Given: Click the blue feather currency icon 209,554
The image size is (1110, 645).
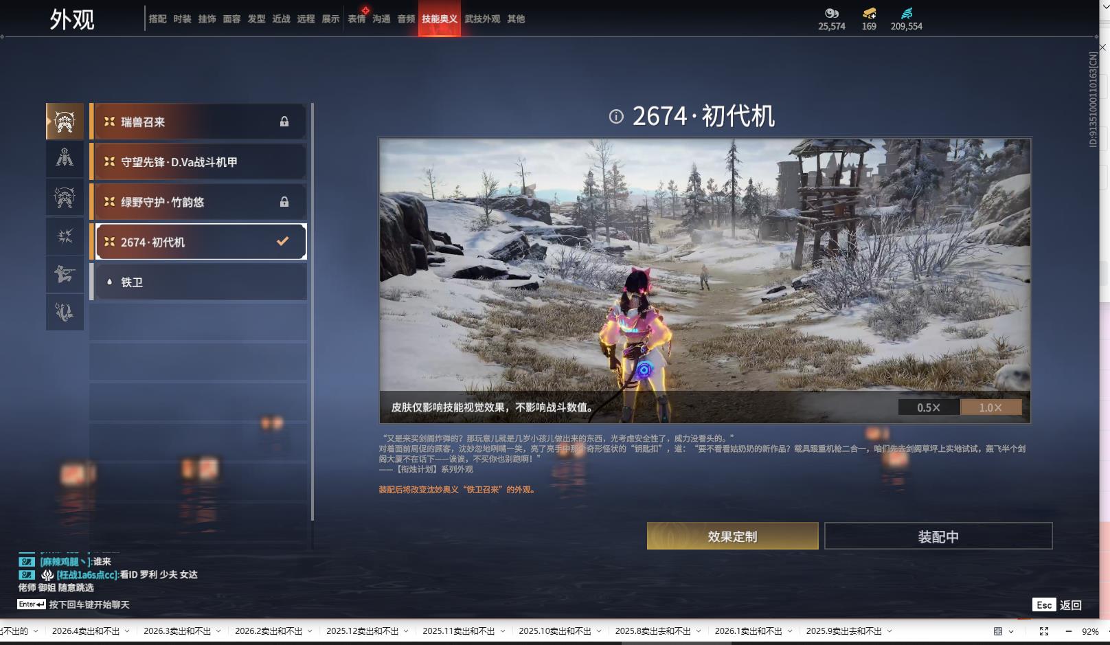Looking at the screenshot, I should pos(907,13).
